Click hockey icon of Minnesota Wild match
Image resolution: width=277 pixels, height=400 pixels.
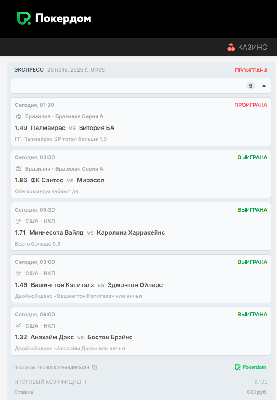point(18,221)
